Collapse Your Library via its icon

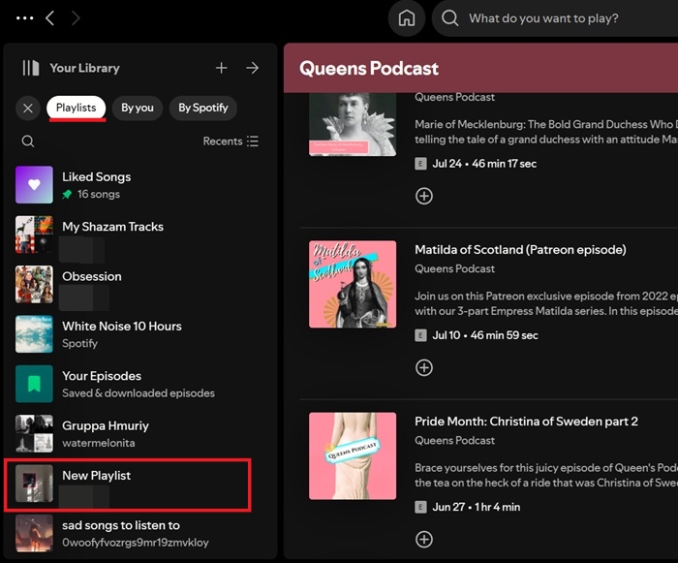coord(31,68)
